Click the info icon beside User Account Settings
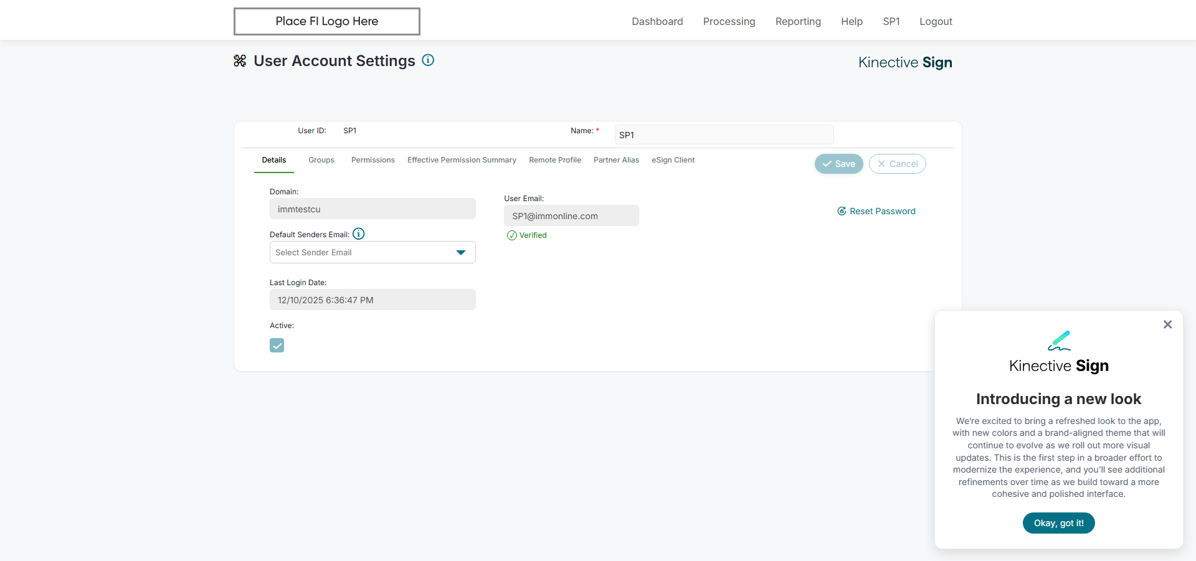This screenshot has height=561, width=1196. tap(428, 60)
